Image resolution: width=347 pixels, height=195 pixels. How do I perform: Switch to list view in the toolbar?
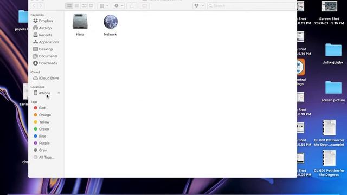point(76,6)
